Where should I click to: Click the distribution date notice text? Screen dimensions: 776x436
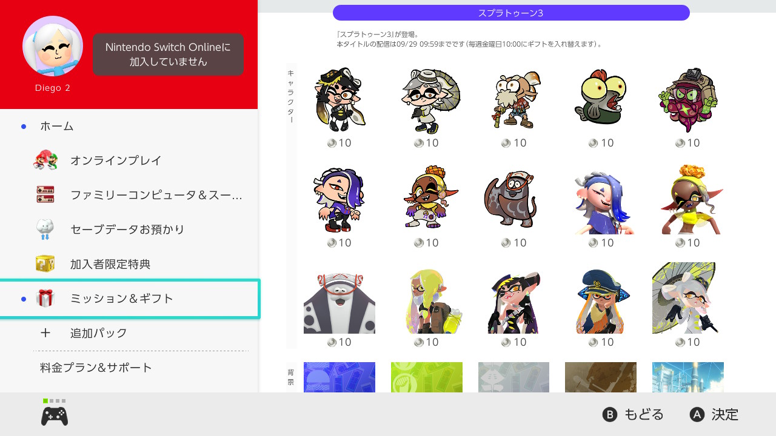coord(469,45)
